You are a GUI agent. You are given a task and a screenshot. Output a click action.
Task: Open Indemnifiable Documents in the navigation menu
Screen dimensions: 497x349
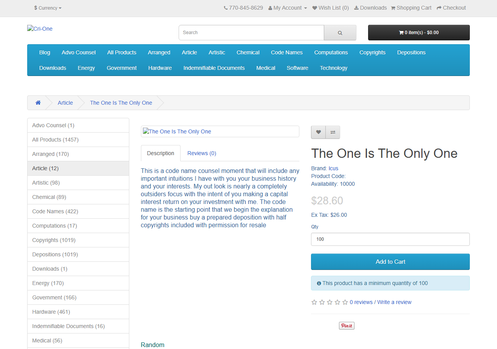click(214, 68)
